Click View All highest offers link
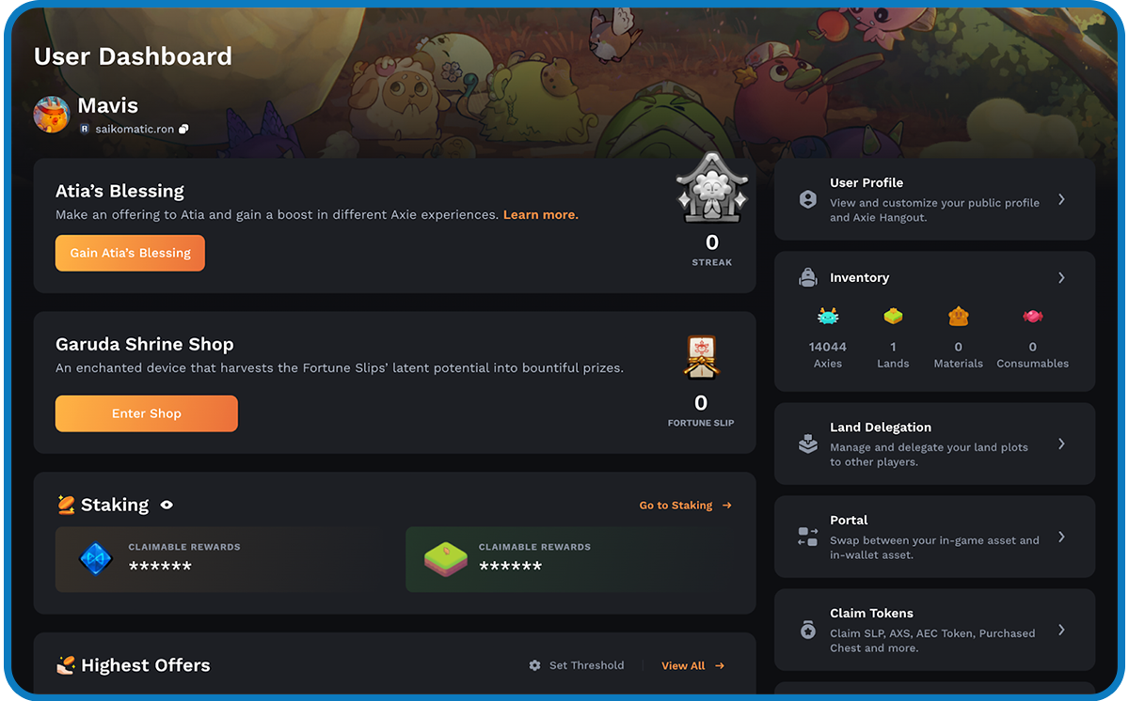Image resolution: width=1129 pixels, height=701 pixels. tap(693, 665)
